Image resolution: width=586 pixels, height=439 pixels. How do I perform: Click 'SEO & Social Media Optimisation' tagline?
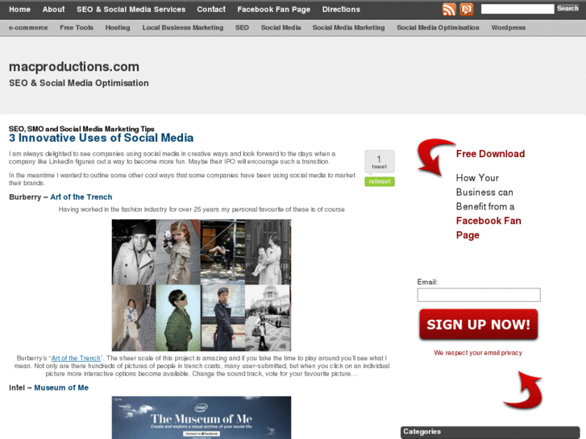(x=79, y=83)
